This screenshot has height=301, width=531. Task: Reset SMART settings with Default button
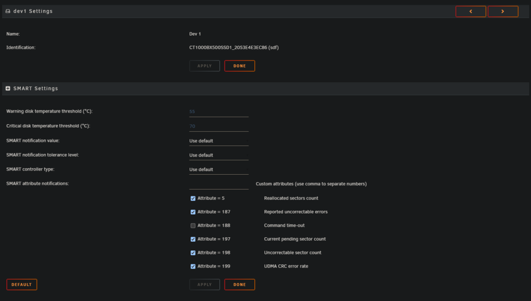(22, 285)
